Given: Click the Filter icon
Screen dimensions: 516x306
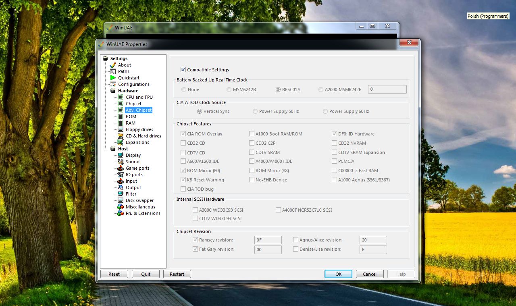Looking at the screenshot, I should (x=121, y=194).
